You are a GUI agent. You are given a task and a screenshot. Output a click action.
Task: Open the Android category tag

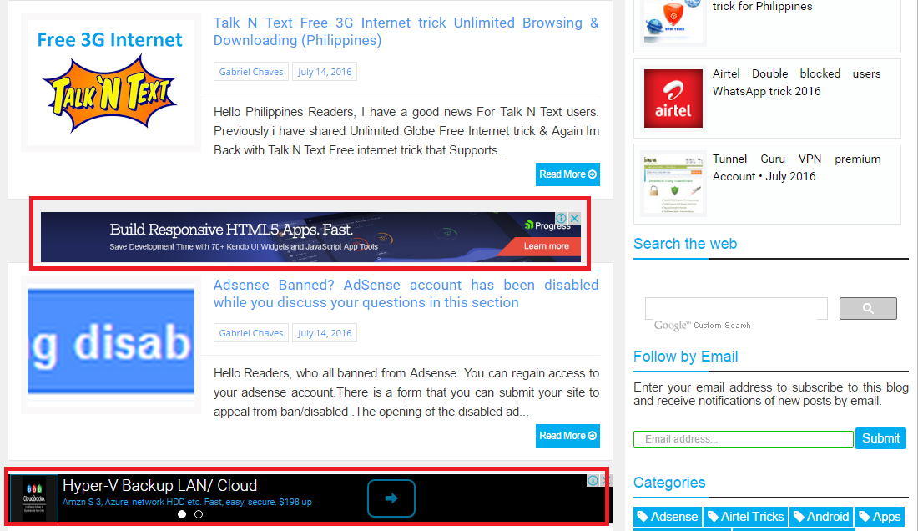click(x=821, y=517)
